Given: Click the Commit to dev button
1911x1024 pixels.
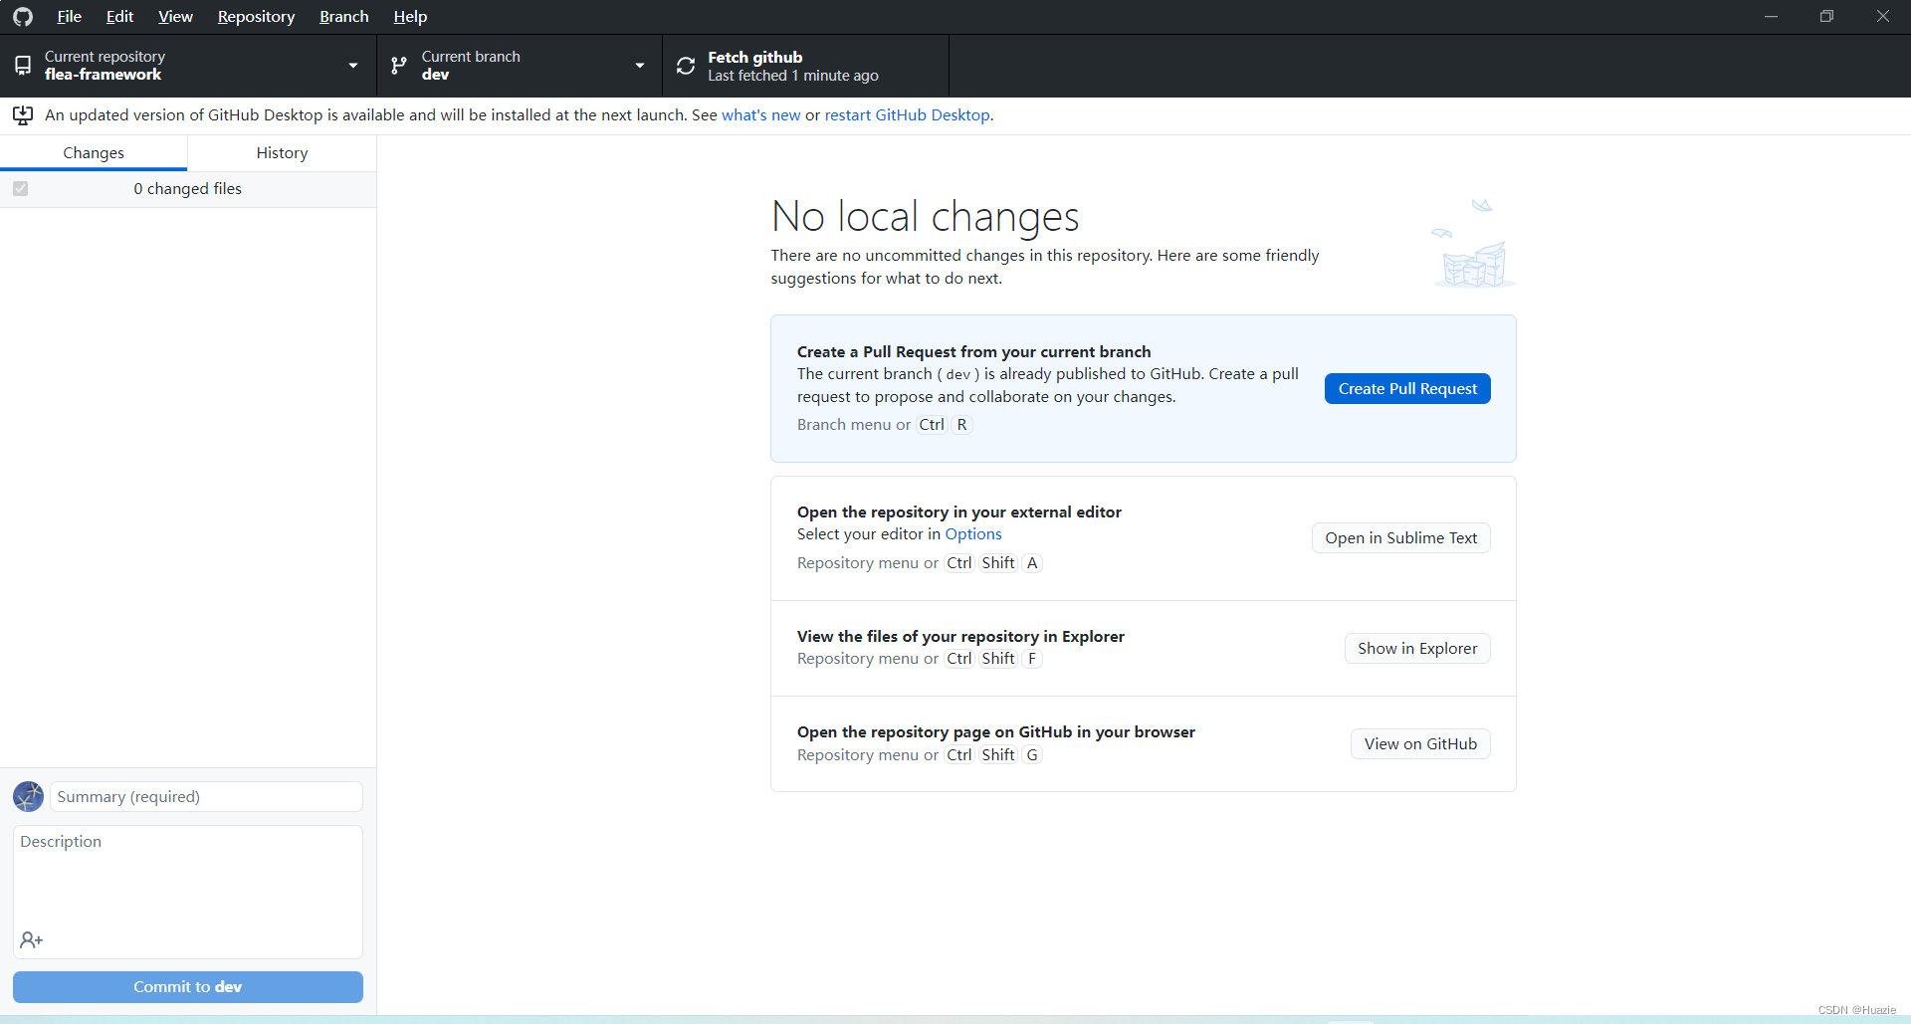Looking at the screenshot, I should 188,987.
